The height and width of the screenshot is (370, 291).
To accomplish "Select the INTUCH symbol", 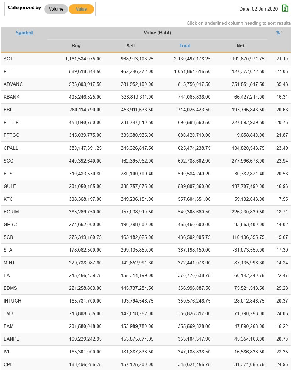I will (12, 301).
